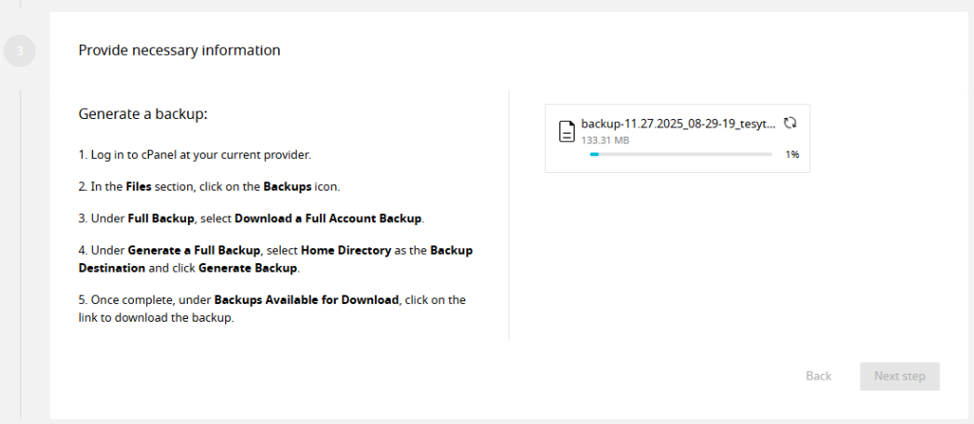The height and width of the screenshot is (424, 974).
Task: Click the Generate a backup heading
Action: (x=143, y=114)
